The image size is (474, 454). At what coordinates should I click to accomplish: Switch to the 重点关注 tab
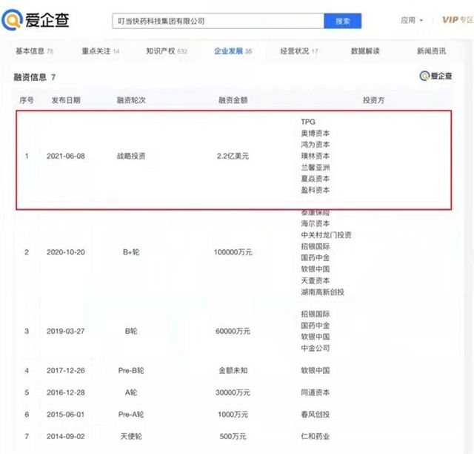tap(101, 51)
